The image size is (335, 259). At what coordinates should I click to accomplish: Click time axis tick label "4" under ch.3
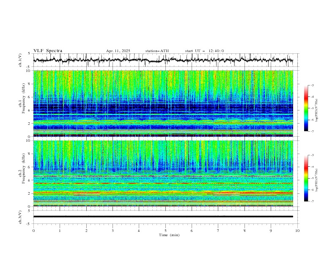point(139,231)
